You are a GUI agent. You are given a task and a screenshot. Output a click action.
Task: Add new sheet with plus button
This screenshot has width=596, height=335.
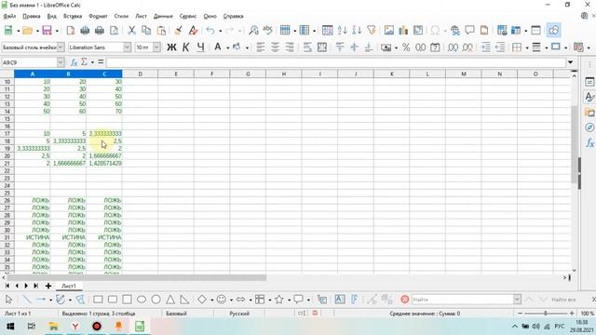click(x=48, y=286)
